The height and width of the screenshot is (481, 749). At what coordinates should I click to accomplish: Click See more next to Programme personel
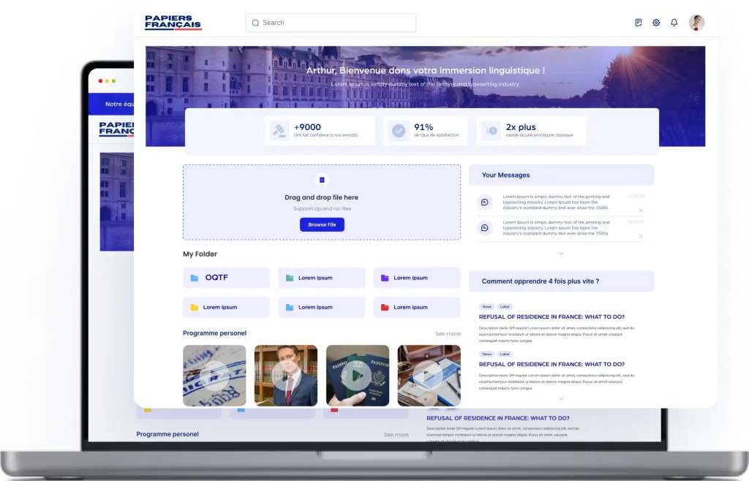coord(448,334)
